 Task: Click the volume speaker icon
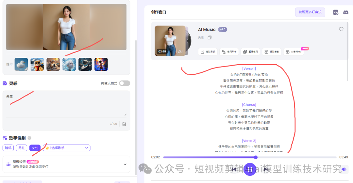point(344,169)
